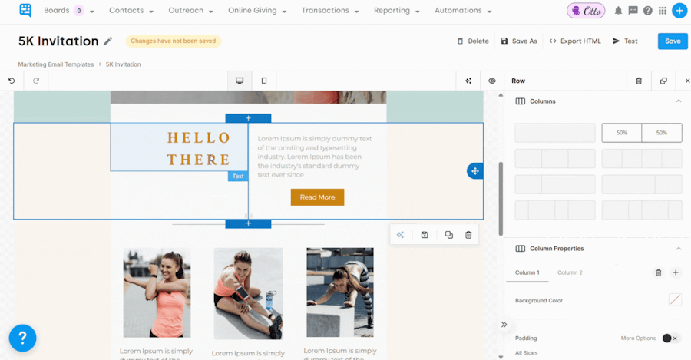This screenshot has width=691, height=360.
Task: Delete the row using the Row panel trash icon
Action: pyautogui.click(x=639, y=81)
